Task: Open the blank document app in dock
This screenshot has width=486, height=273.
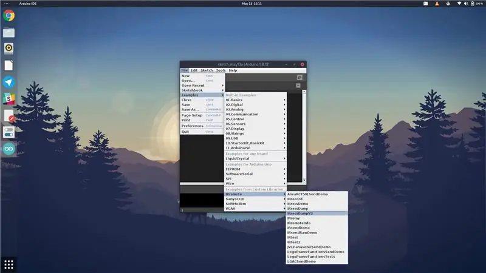Action: point(9,66)
